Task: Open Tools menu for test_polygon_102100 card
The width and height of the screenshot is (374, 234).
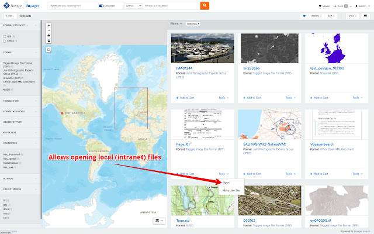Action: click(358, 98)
